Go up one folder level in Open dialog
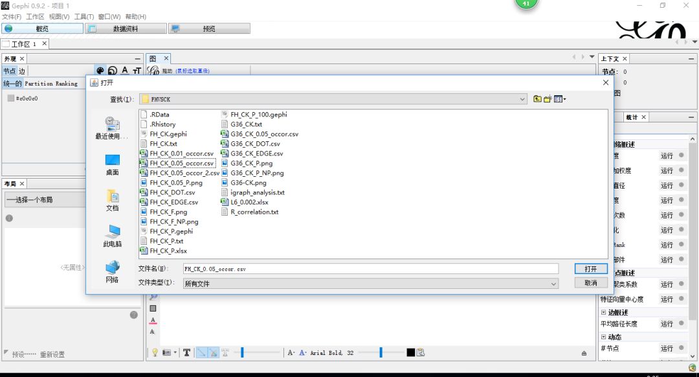Image resolution: width=699 pixels, height=377 pixels. pyautogui.click(x=537, y=99)
